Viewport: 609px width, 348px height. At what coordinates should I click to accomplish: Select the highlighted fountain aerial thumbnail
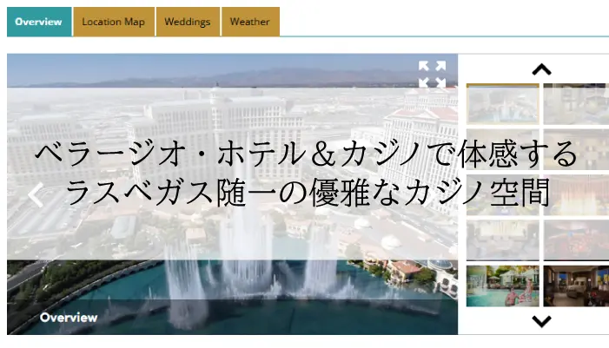[x=503, y=104]
